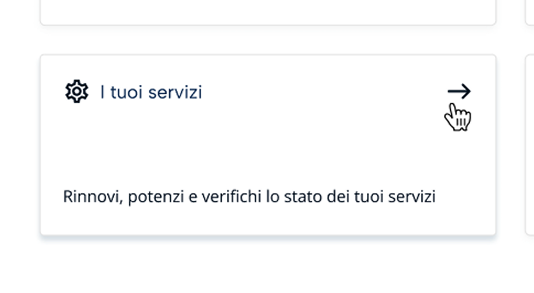Open the I tuoi servizi title link
534x293 pixels.
click(151, 92)
